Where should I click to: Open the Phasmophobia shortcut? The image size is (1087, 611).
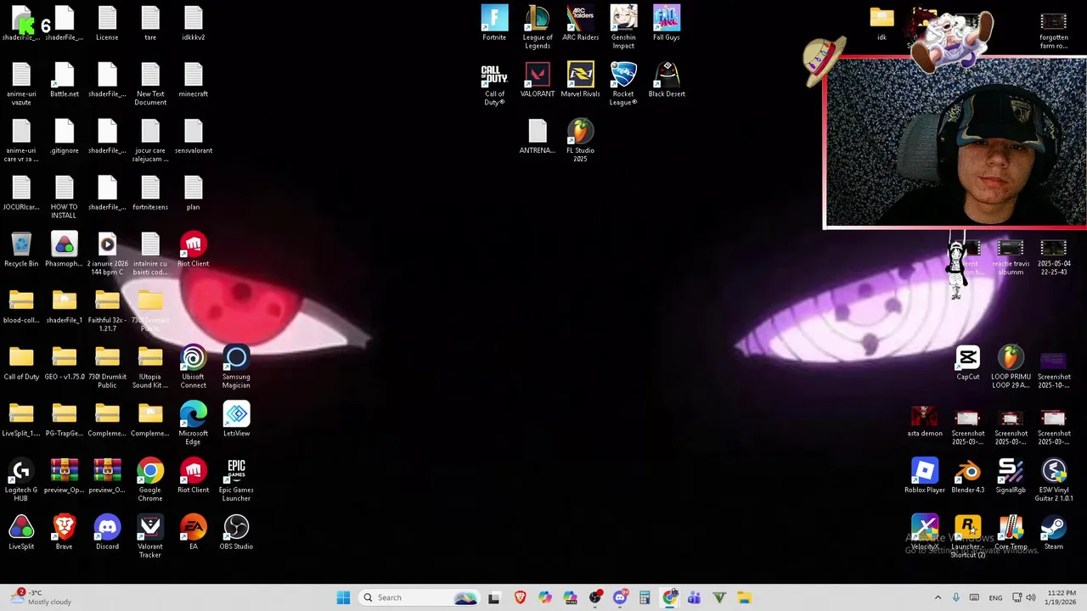(x=65, y=249)
